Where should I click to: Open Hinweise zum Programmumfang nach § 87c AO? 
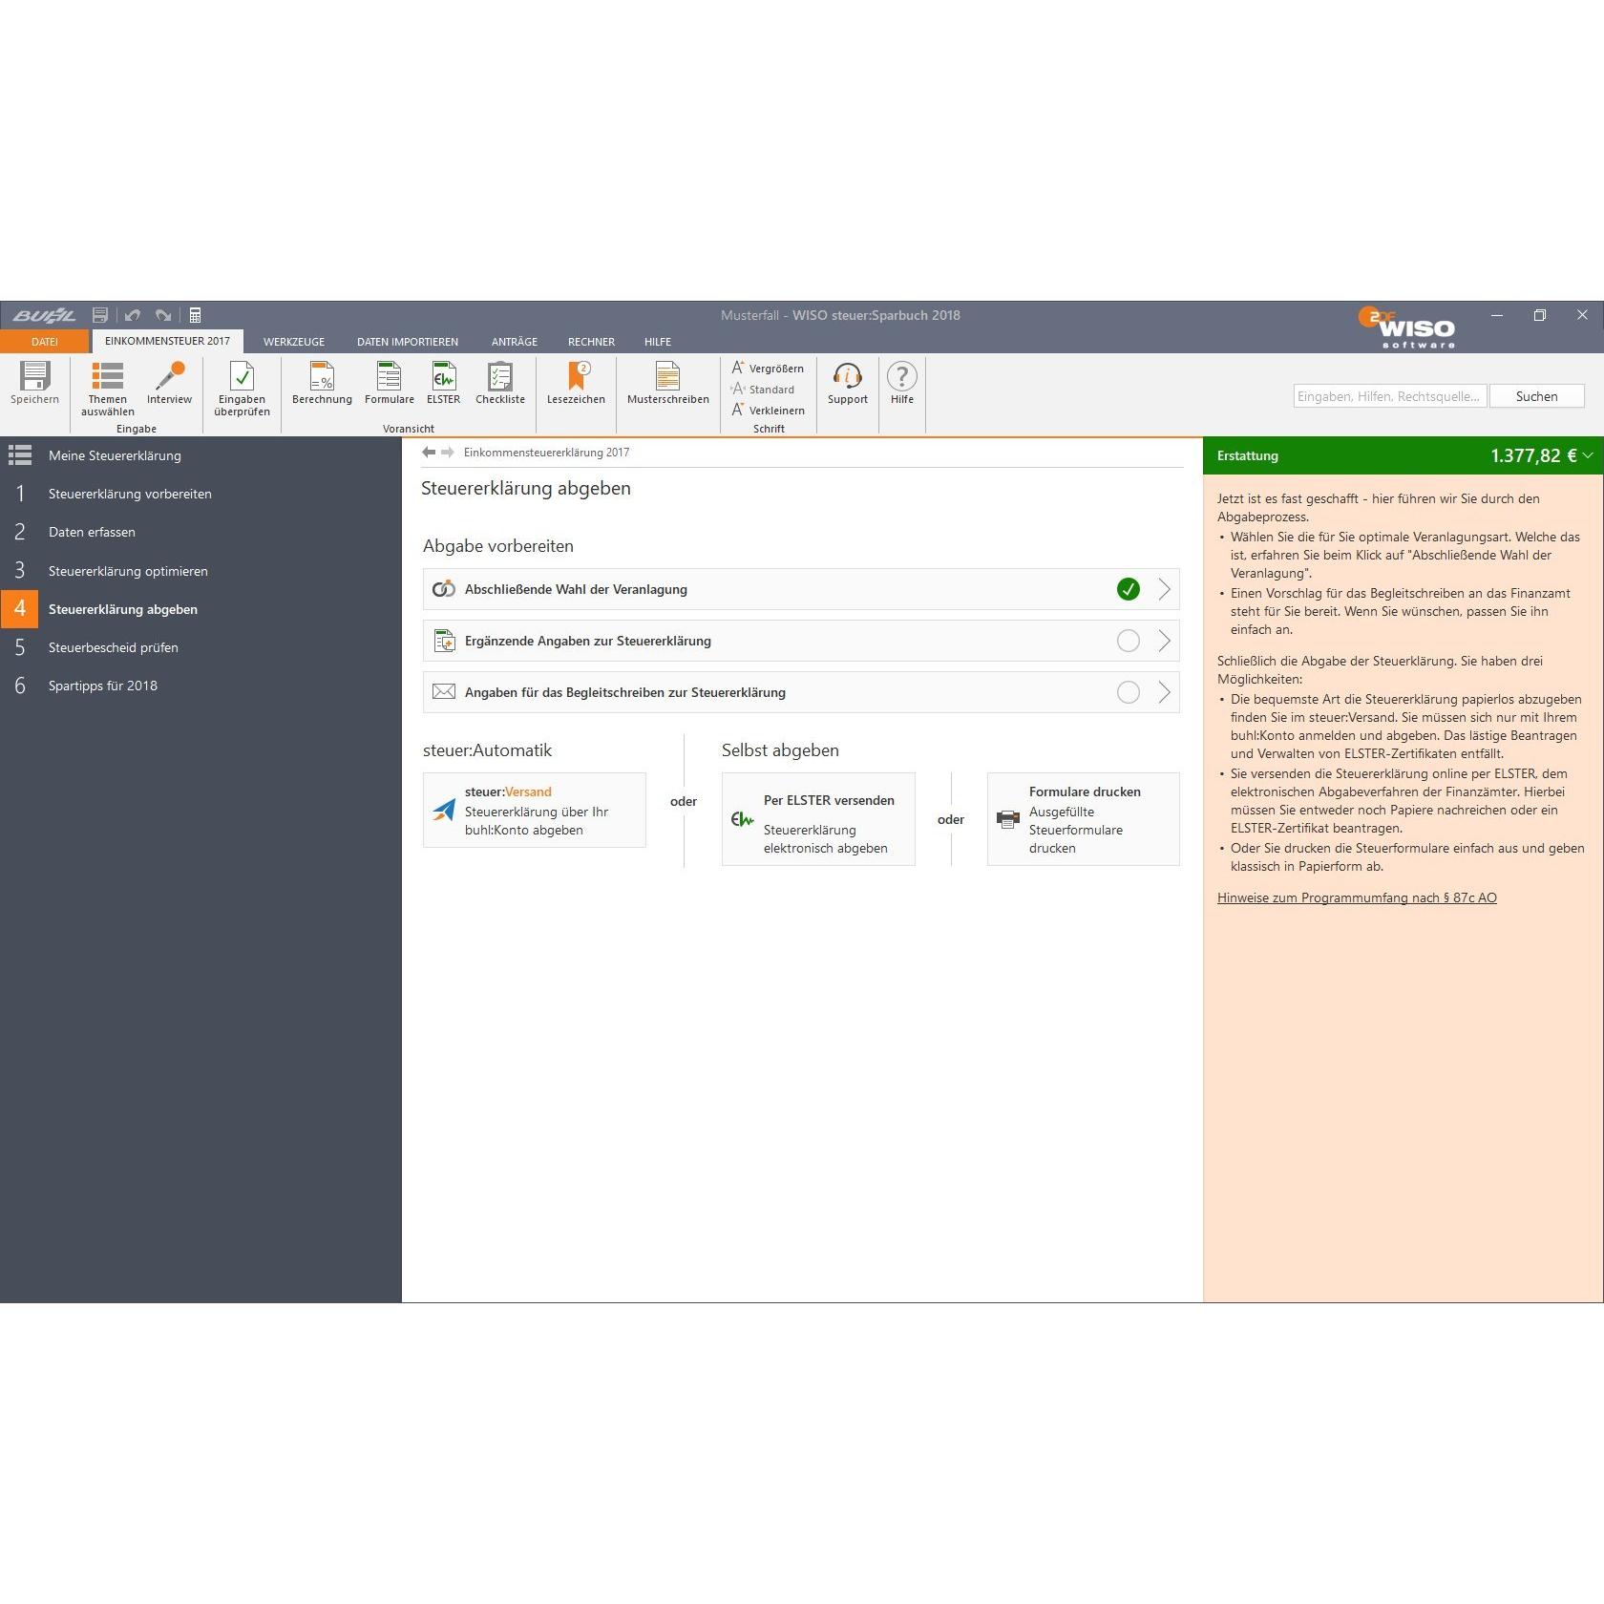pyautogui.click(x=1357, y=897)
